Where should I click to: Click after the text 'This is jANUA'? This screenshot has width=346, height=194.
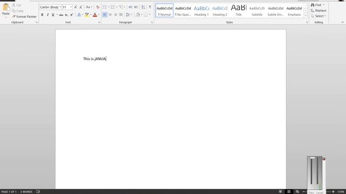pyautogui.click(x=107, y=59)
